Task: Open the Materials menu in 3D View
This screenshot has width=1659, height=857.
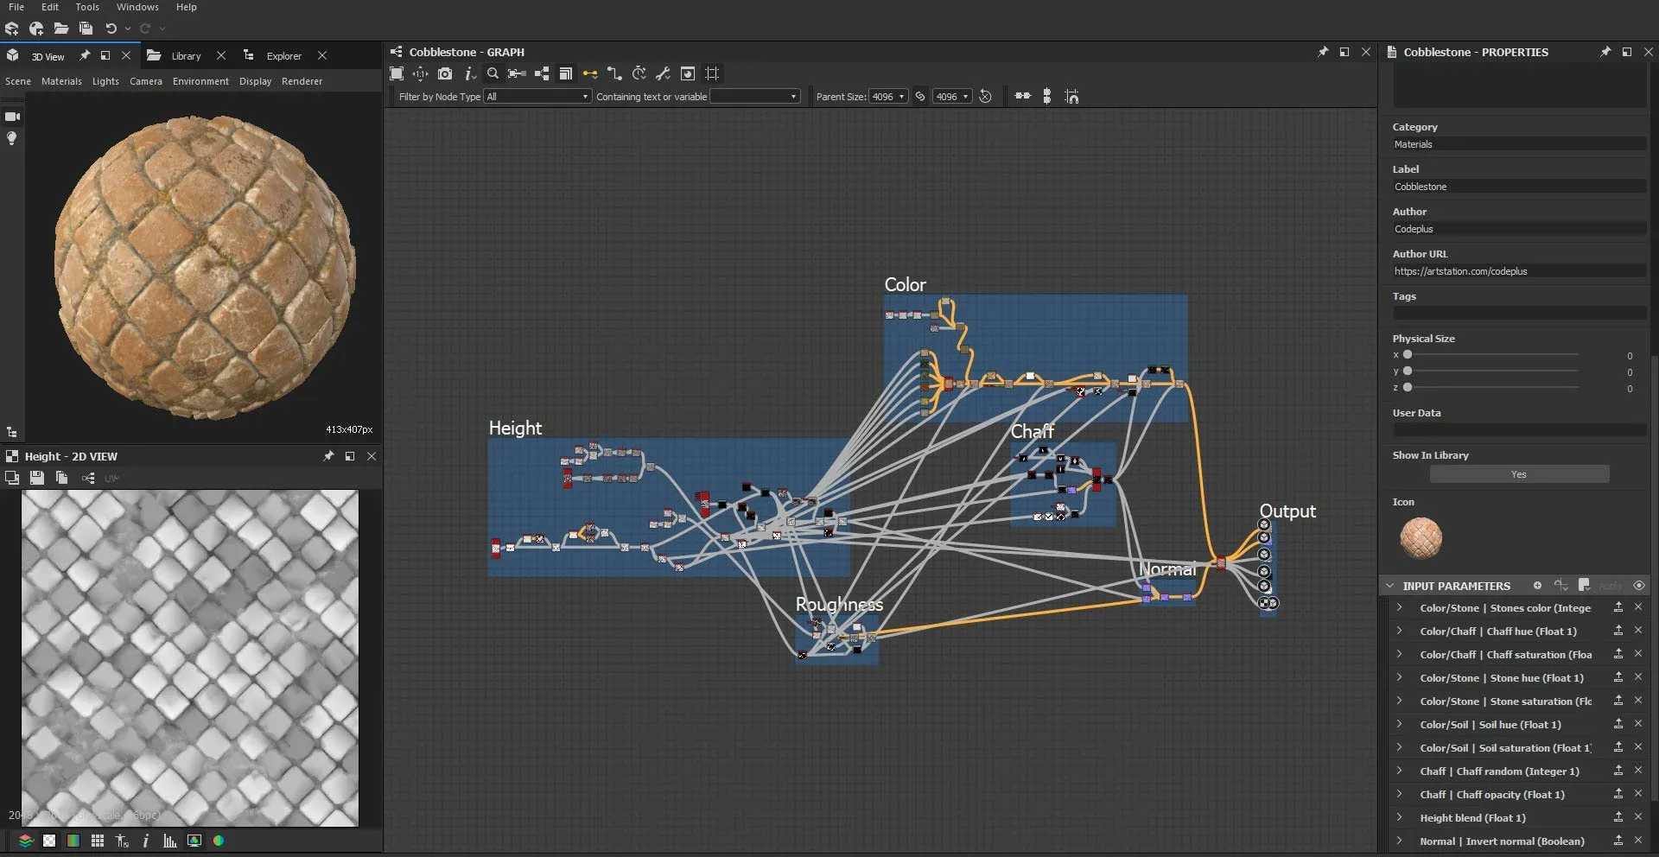Action: pyautogui.click(x=61, y=81)
